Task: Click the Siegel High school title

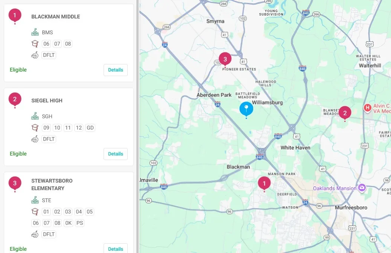Action: (x=47, y=101)
